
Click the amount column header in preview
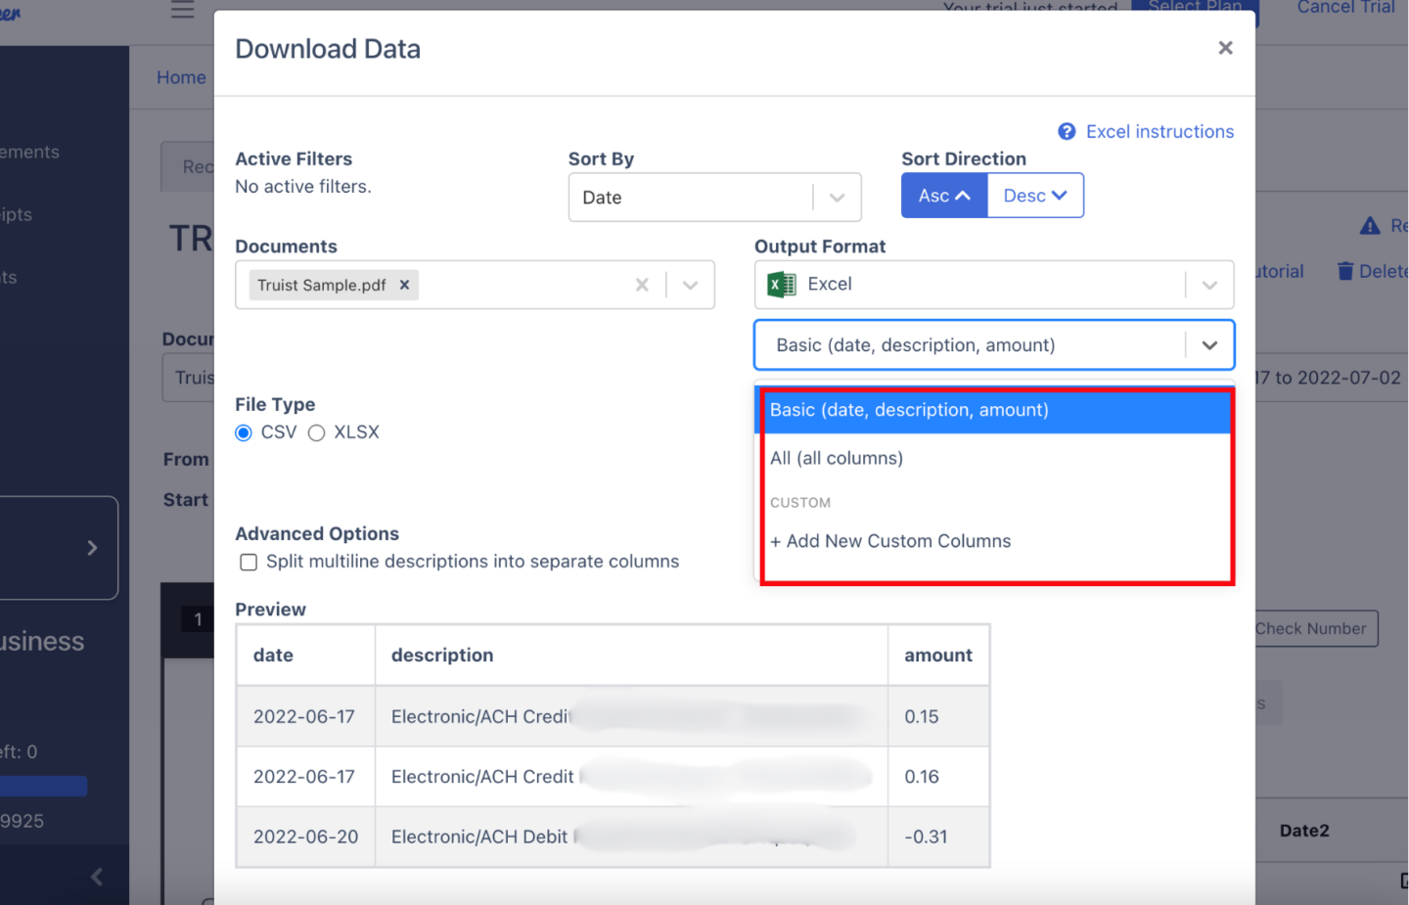[x=938, y=656]
